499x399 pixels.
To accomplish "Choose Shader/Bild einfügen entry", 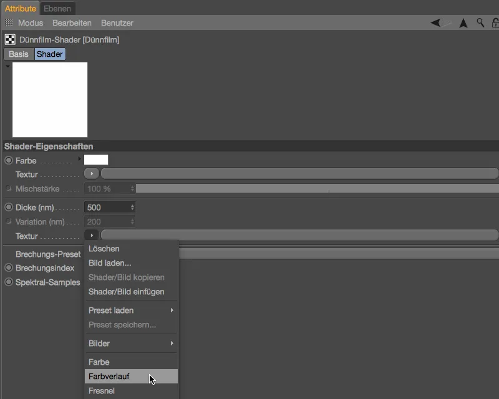I will [x=131, y=291].
